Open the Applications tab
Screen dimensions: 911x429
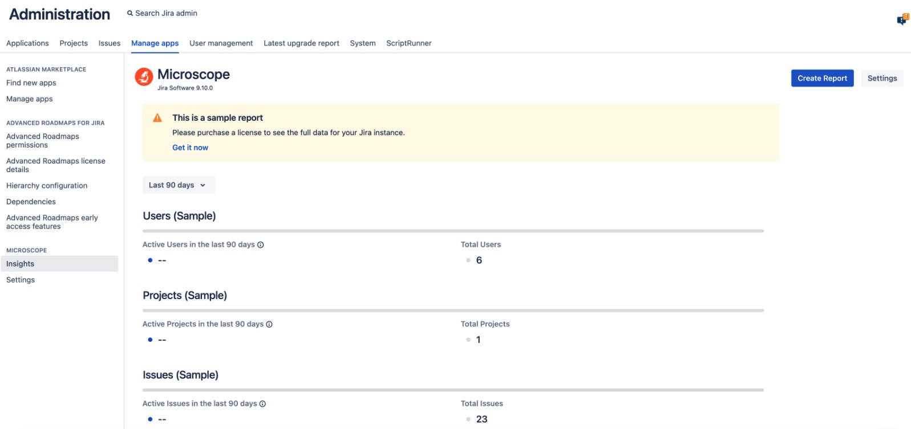pos(27,43)
